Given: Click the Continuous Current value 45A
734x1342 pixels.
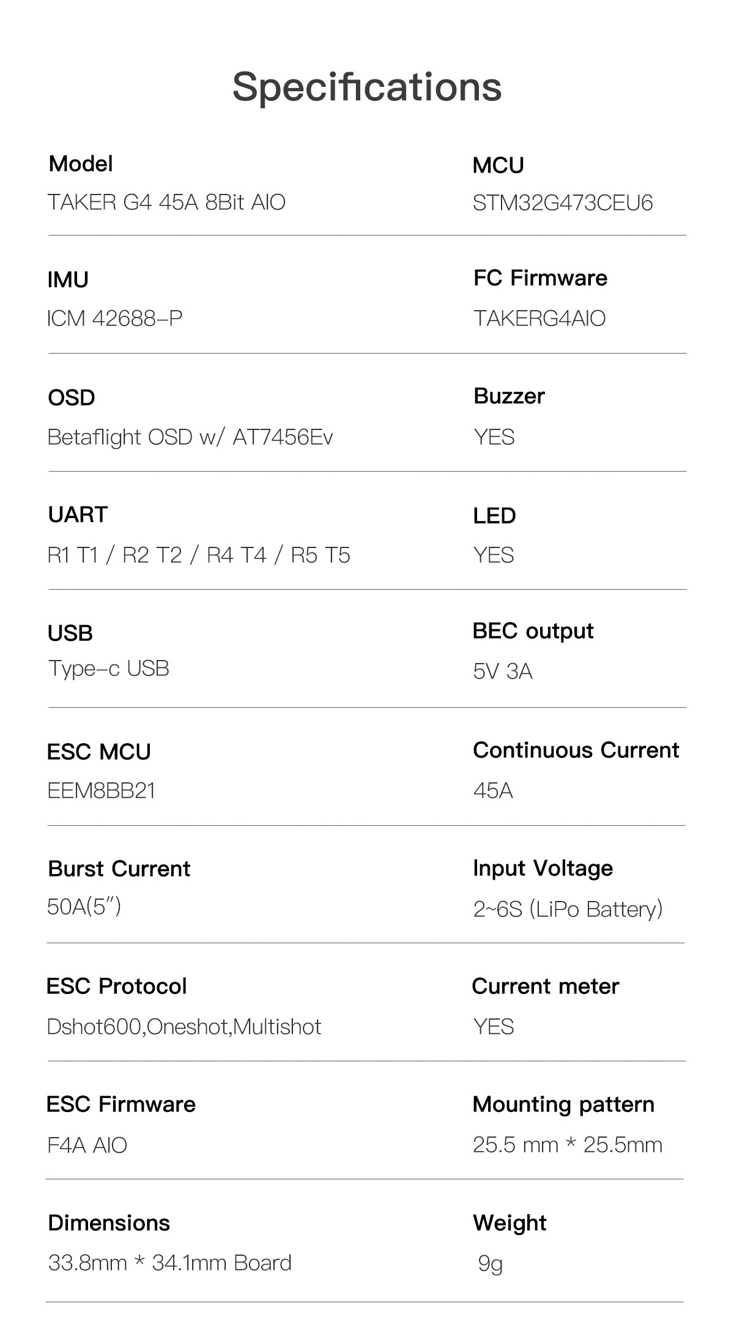Looking at the screenshot, I should (492, 791).
